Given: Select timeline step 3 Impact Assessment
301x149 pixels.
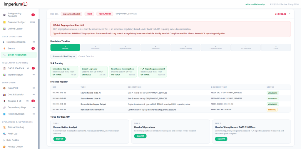Looking at the screenshot, I should coord(125,48).
